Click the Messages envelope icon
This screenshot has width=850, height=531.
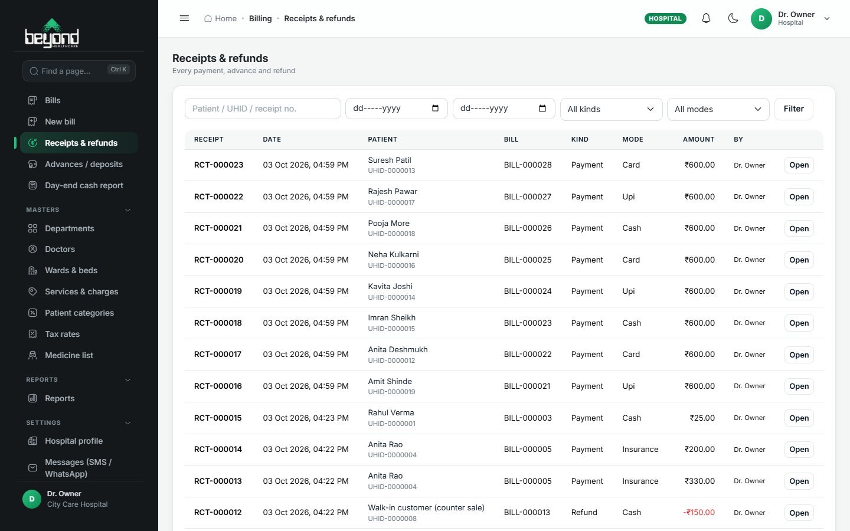pos(33,468)
